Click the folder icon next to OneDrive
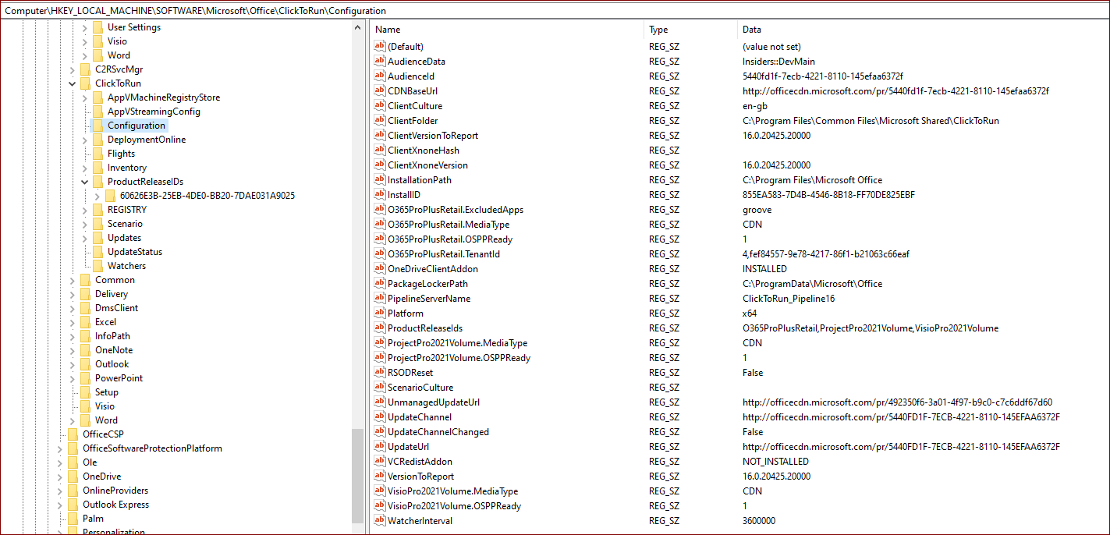1110x535 pixels. [x=73, y=477]
